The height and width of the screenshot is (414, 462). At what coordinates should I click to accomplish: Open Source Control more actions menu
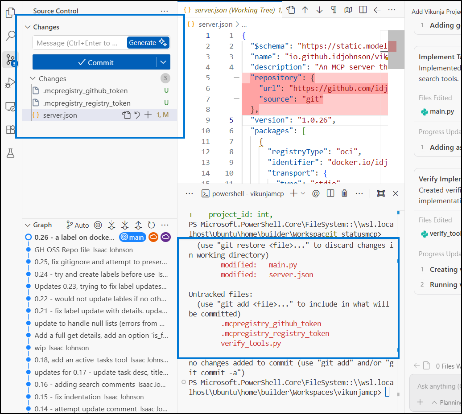tap(165, 11)
